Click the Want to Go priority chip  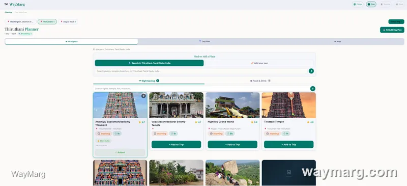tap(103, 141)
